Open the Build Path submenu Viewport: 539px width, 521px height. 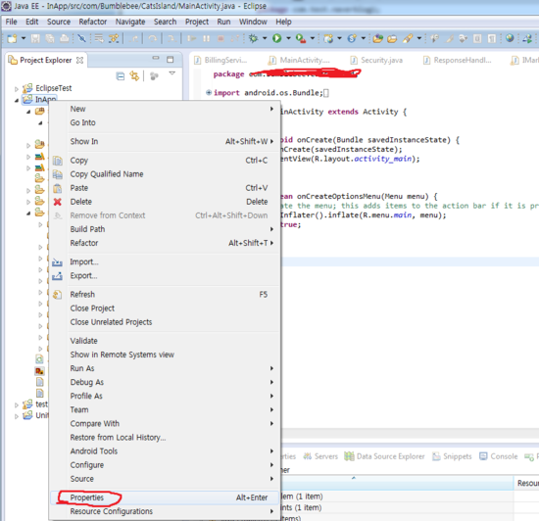click(165, 229)
